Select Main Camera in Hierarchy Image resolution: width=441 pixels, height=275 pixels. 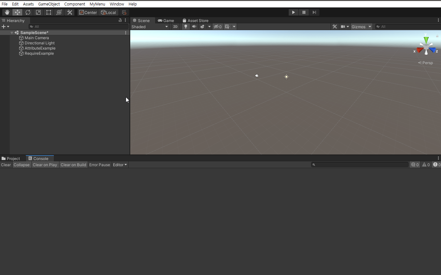tap(37, 38)
